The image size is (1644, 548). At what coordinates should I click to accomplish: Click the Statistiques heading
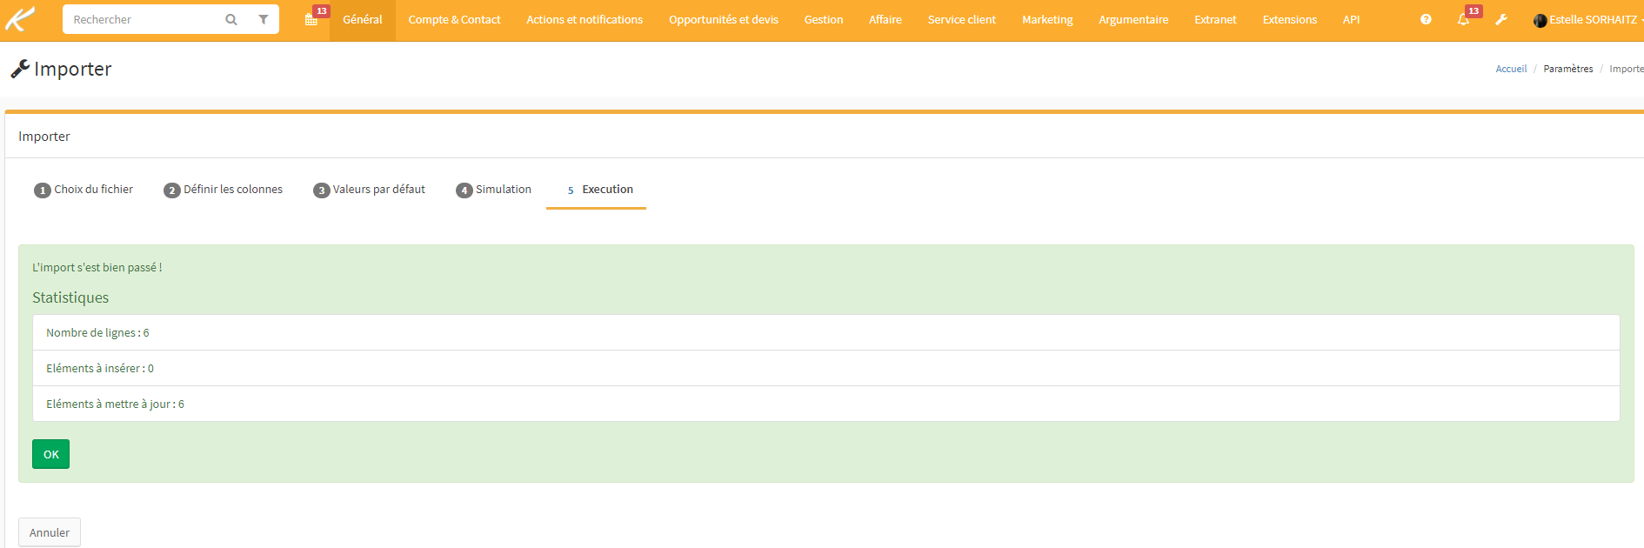click(x=70, y=297)
